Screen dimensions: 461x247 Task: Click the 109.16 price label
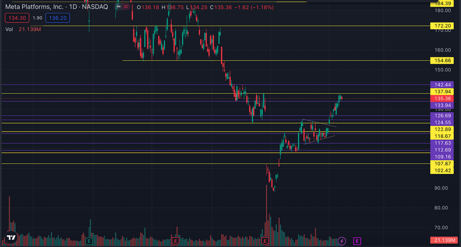click(443, 157)
